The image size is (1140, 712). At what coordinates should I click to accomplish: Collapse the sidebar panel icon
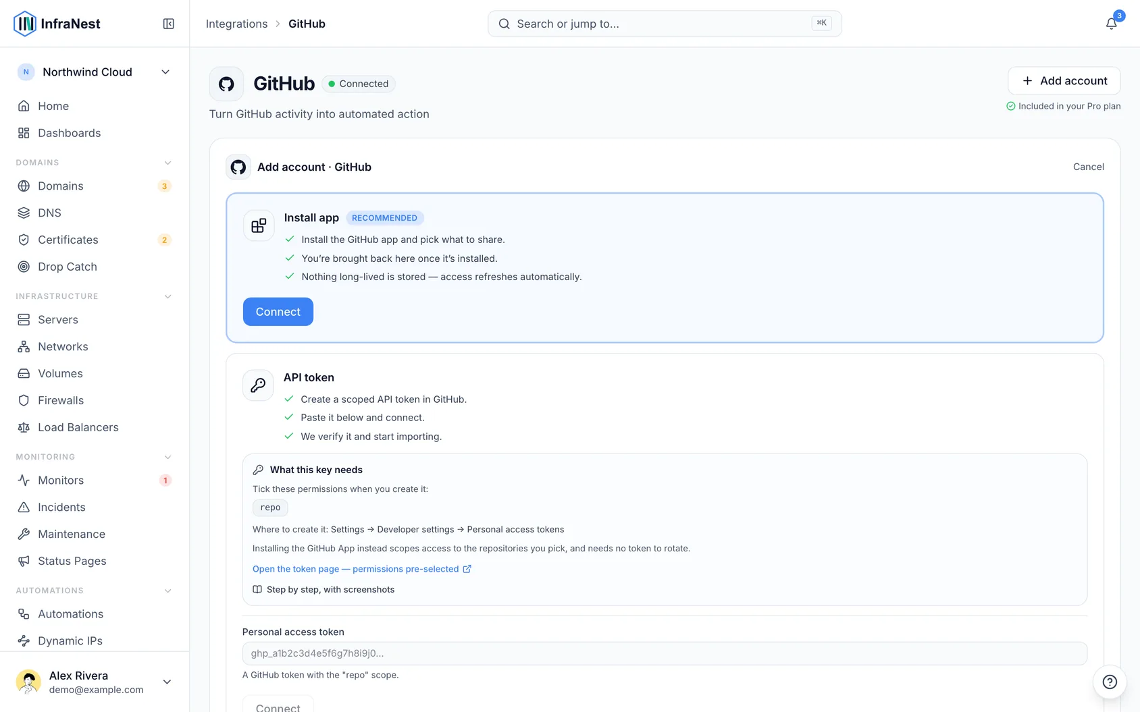click(x=169, y=24)
